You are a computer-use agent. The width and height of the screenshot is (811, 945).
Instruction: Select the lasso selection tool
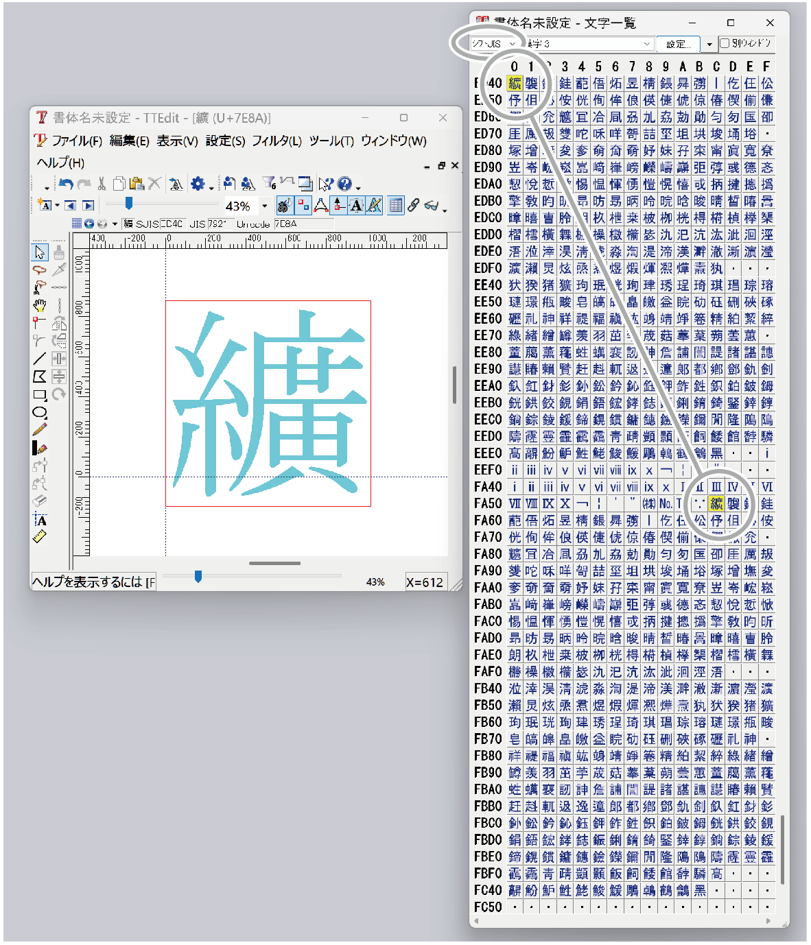point(40,270)
